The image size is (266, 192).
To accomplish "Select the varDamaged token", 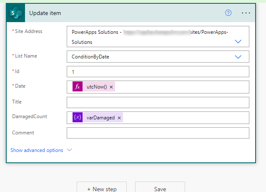I will tap(100, 118).
